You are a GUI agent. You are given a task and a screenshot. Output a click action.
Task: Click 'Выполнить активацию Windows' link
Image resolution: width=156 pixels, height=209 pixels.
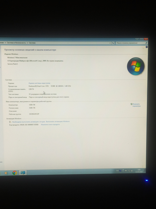tap(58, 122)
